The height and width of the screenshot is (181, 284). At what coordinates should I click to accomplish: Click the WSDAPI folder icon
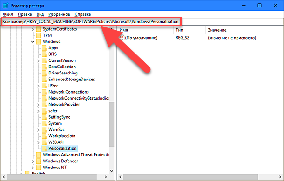pyautogui.click(x=44, y=142)
